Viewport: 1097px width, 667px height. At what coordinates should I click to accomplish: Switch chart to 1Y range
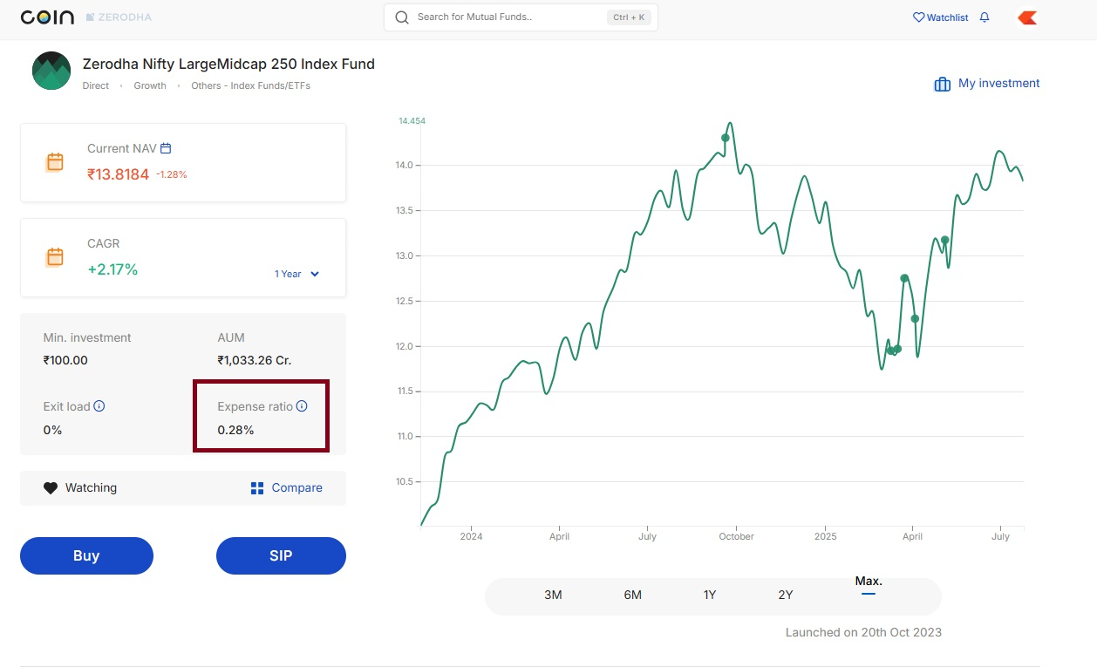tap(710, 595)
